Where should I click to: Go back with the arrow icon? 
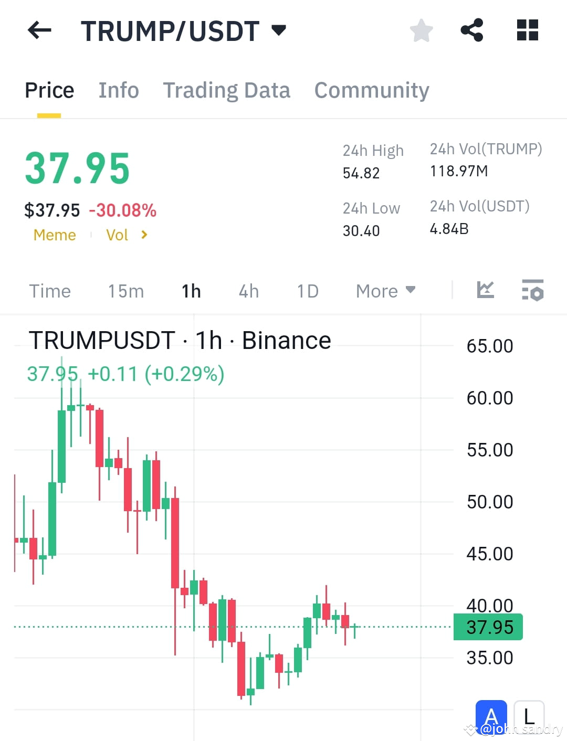38,30
